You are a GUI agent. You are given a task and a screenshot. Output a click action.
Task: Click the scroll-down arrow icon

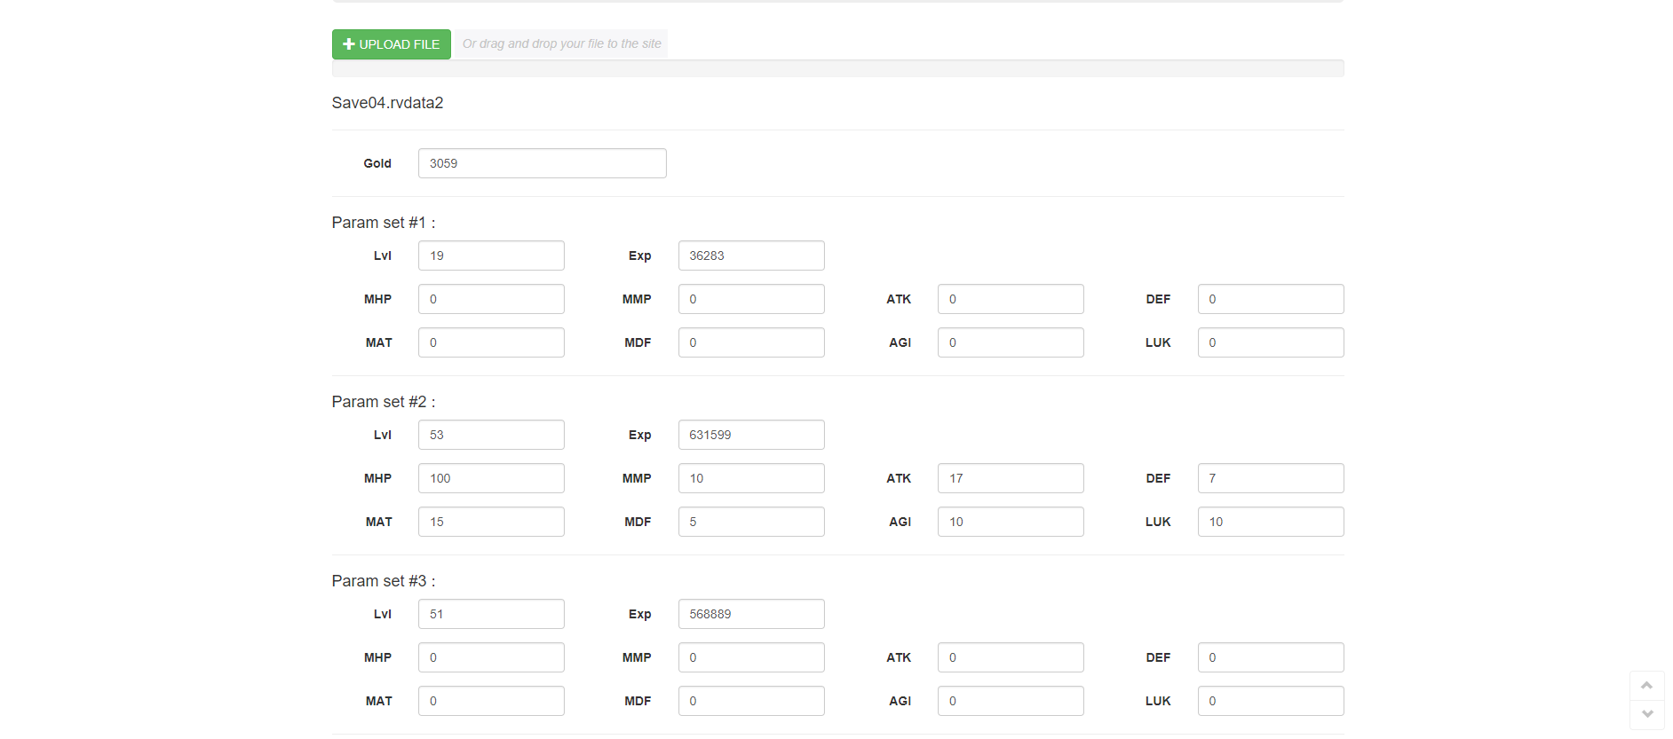tap(1646, 714)
